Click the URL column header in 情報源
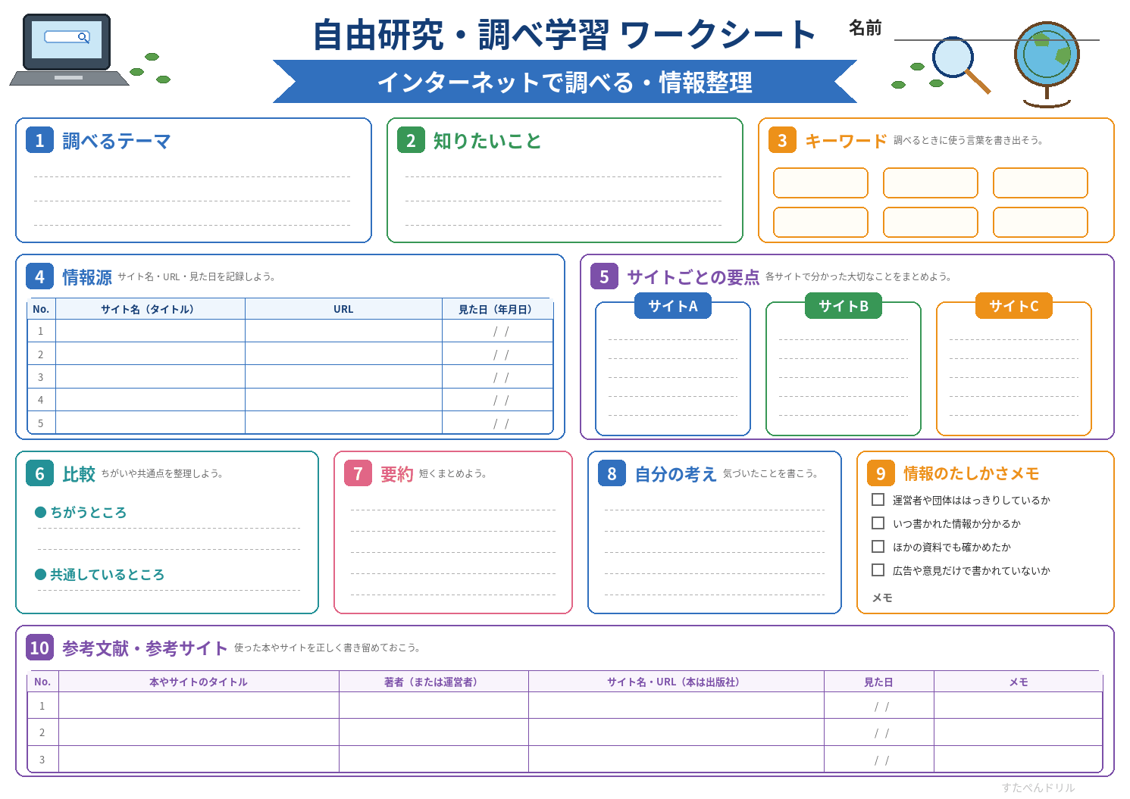Screen dimensions: 1130x799 (x=343, y=309)
